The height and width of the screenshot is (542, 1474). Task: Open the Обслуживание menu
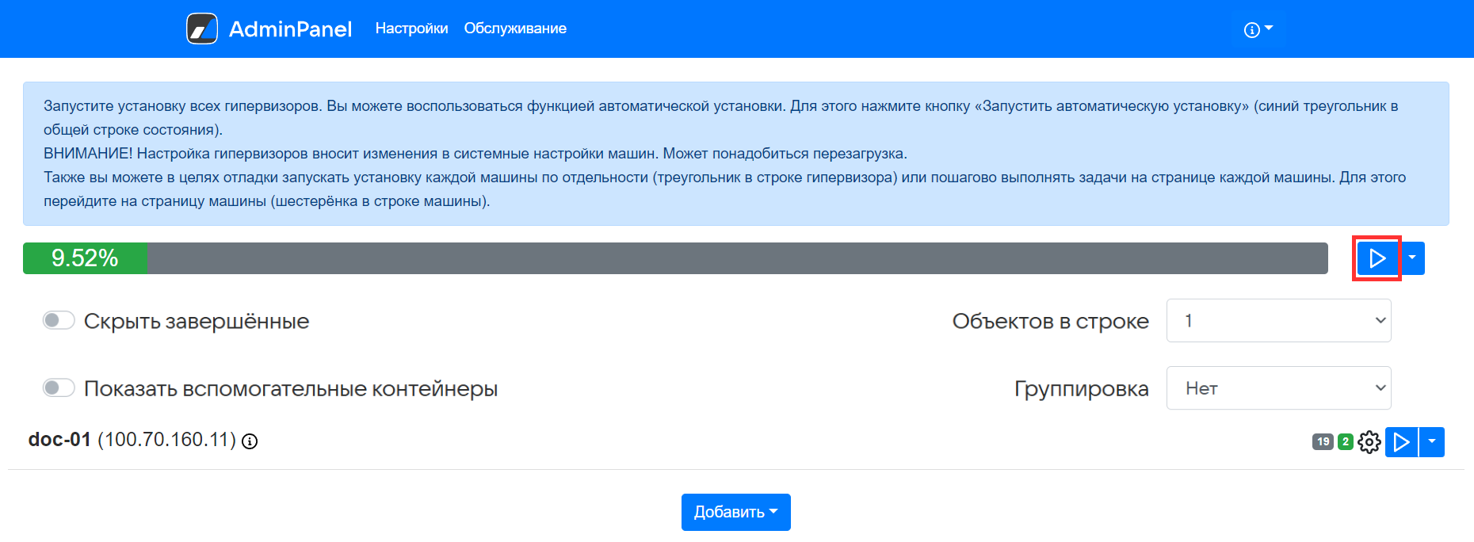coord(515,29)
